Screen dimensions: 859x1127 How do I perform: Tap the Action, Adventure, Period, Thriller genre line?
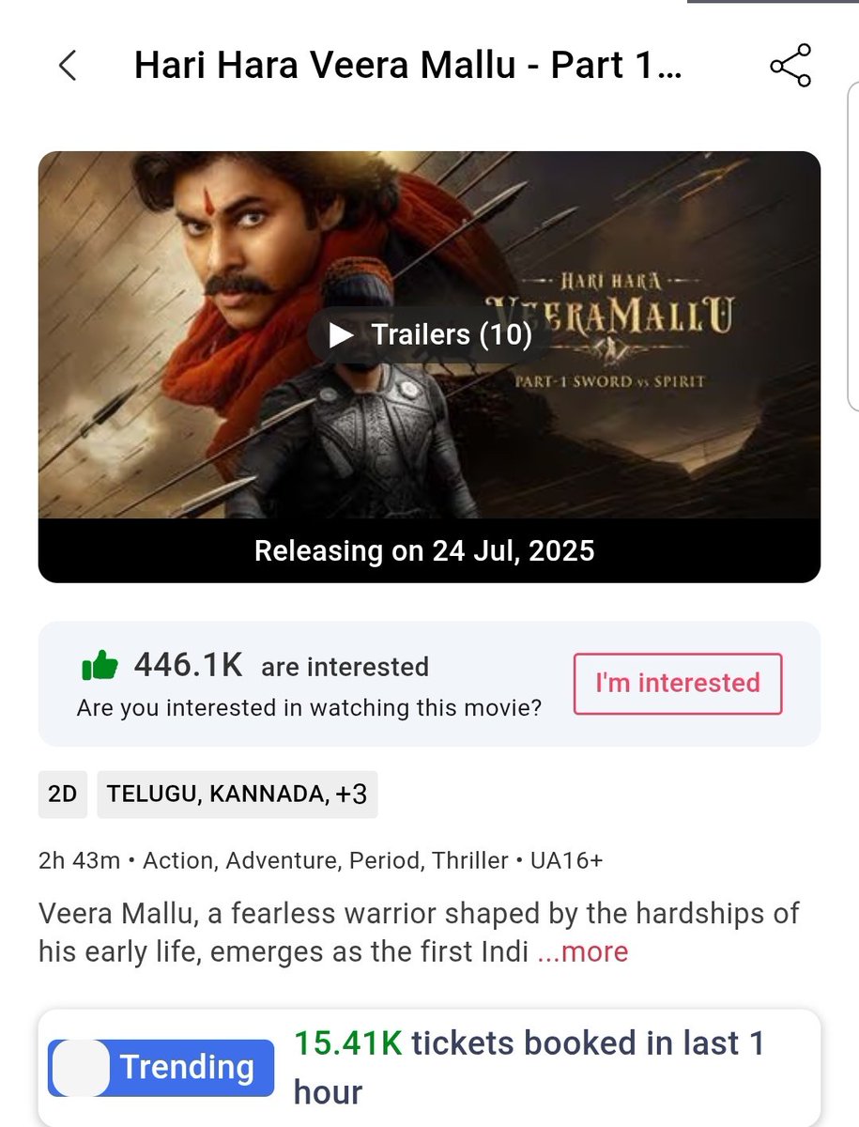coord(326,860)
